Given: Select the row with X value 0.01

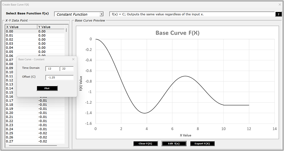Looking at the screenshot, I should (35, 35).
